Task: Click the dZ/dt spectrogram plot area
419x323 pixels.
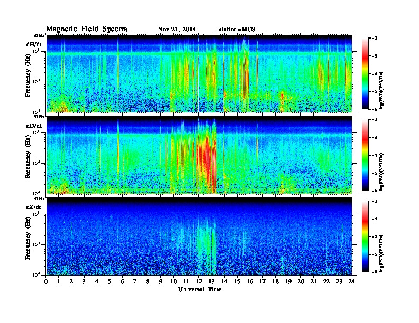Action: pos(199,236)
